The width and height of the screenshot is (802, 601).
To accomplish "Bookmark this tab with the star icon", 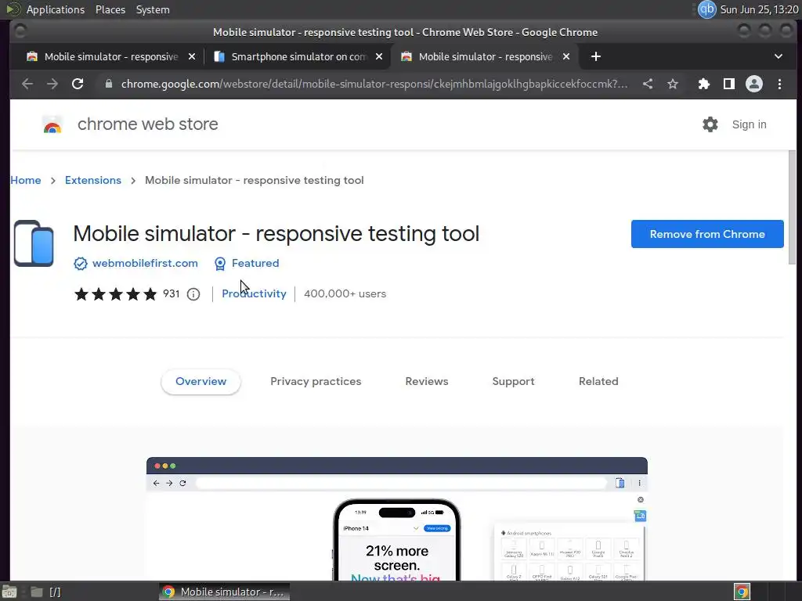I will [x=673, y=84].
